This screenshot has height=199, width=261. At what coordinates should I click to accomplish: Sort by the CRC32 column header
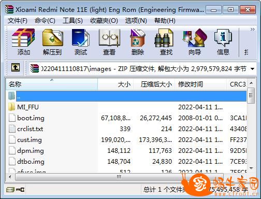(x=237, y=84)
